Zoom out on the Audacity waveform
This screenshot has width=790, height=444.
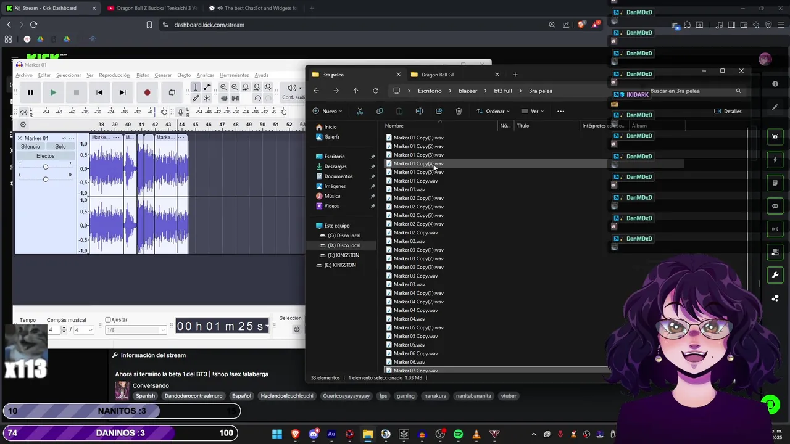click(235, 87)
